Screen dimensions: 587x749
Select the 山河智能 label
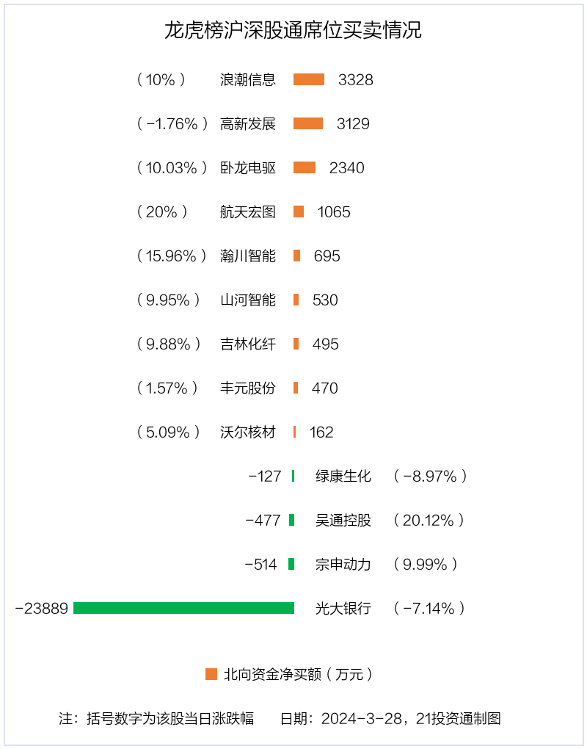[248, 300]
